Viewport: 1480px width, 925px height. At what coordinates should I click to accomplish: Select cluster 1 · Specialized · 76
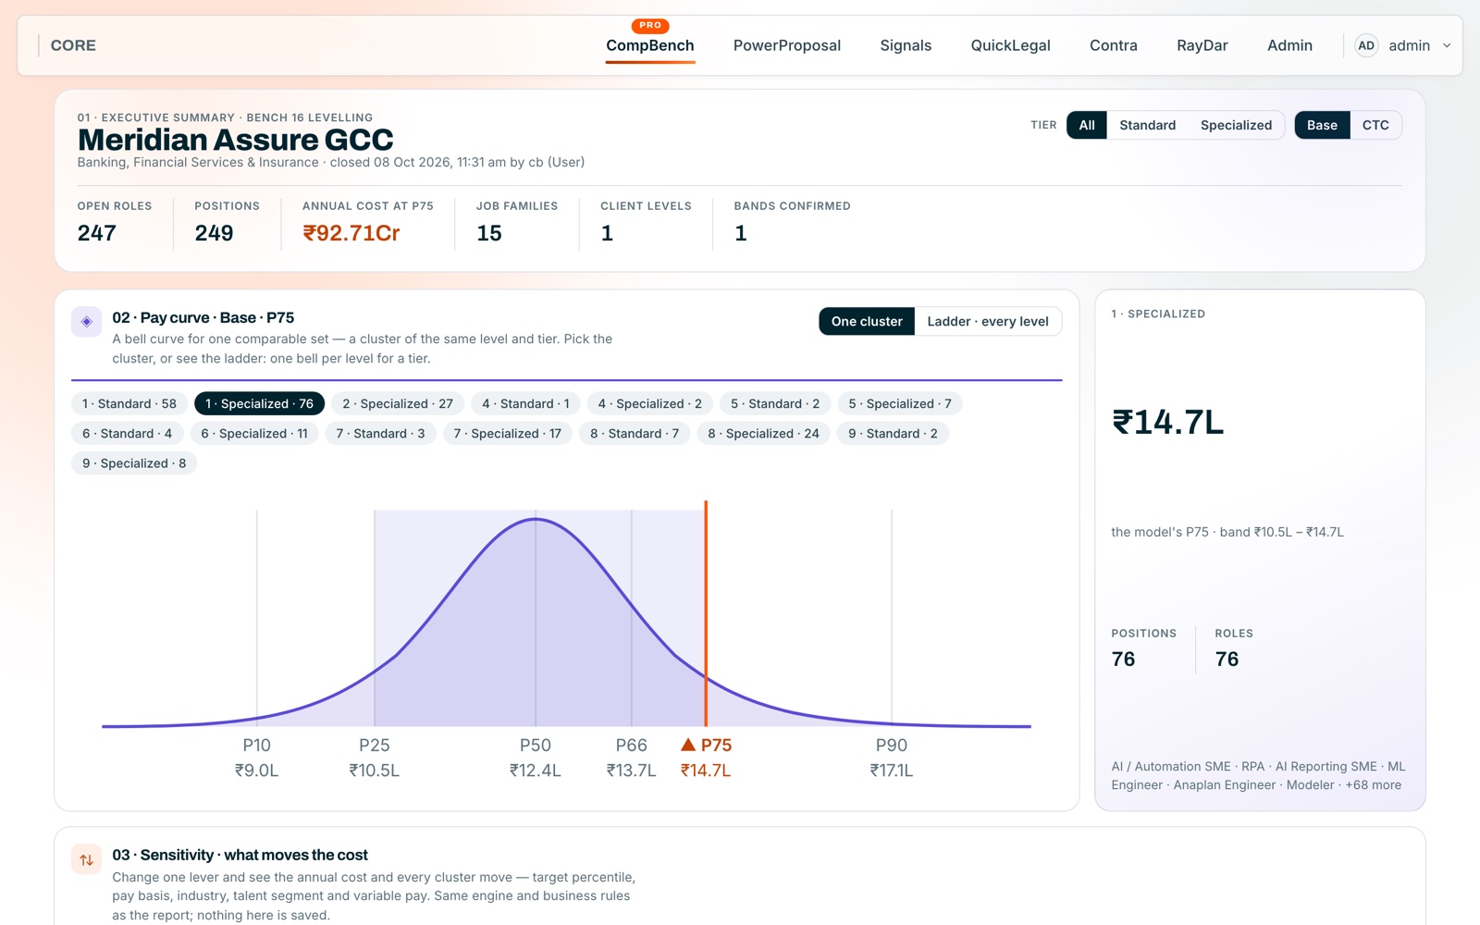[x=259, y=403]
